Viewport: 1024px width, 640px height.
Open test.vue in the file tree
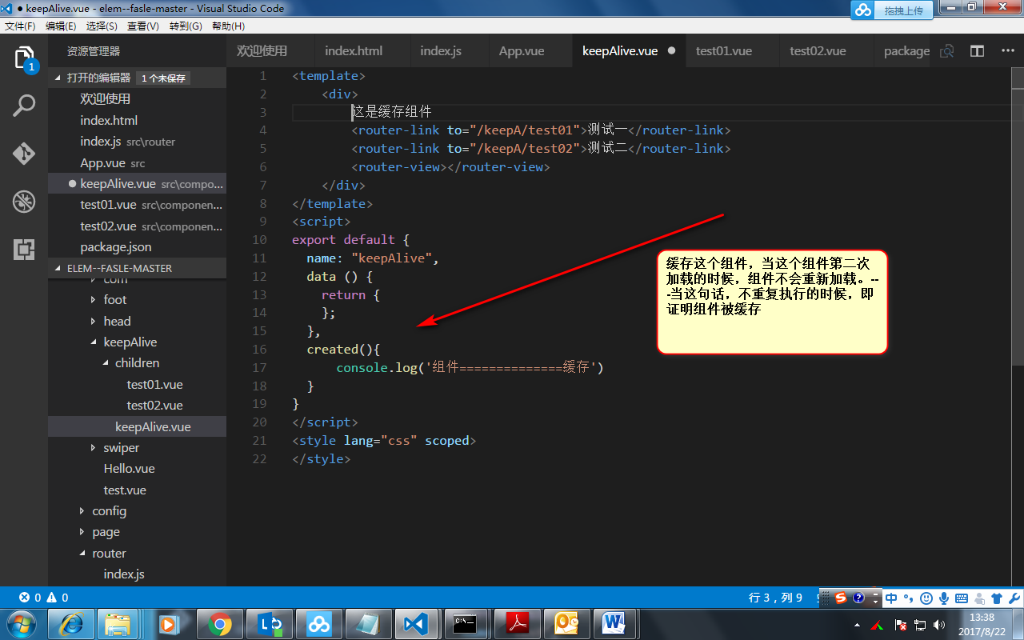pos(137,490)
